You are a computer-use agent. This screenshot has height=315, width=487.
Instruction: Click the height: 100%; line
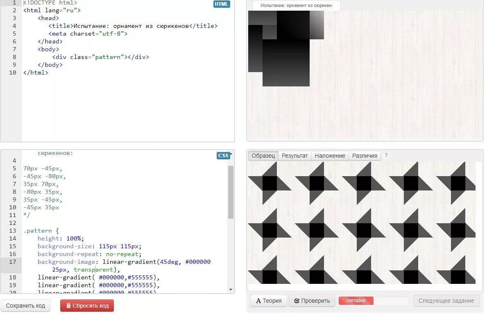pyautogui.click(x=61, y=238)
